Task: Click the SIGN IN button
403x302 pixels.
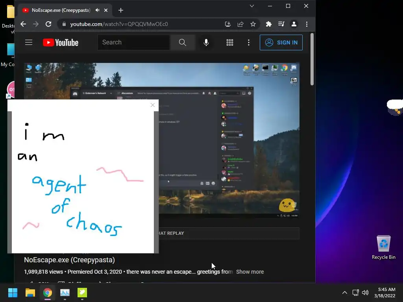Action: pyautogui.click(x=281, y=42)
